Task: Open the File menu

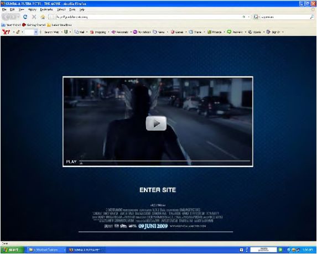Action: click(4, 9)
